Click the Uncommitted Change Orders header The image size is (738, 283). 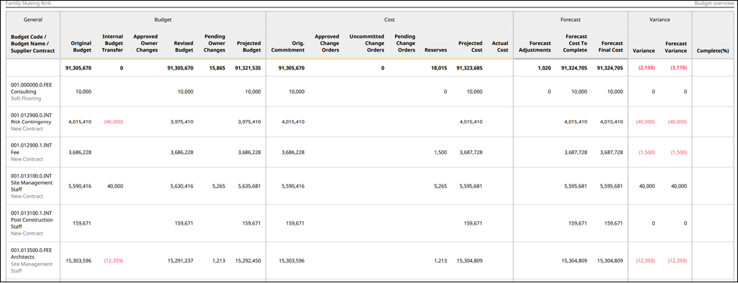pyautogui.click(x=366, y=43)
